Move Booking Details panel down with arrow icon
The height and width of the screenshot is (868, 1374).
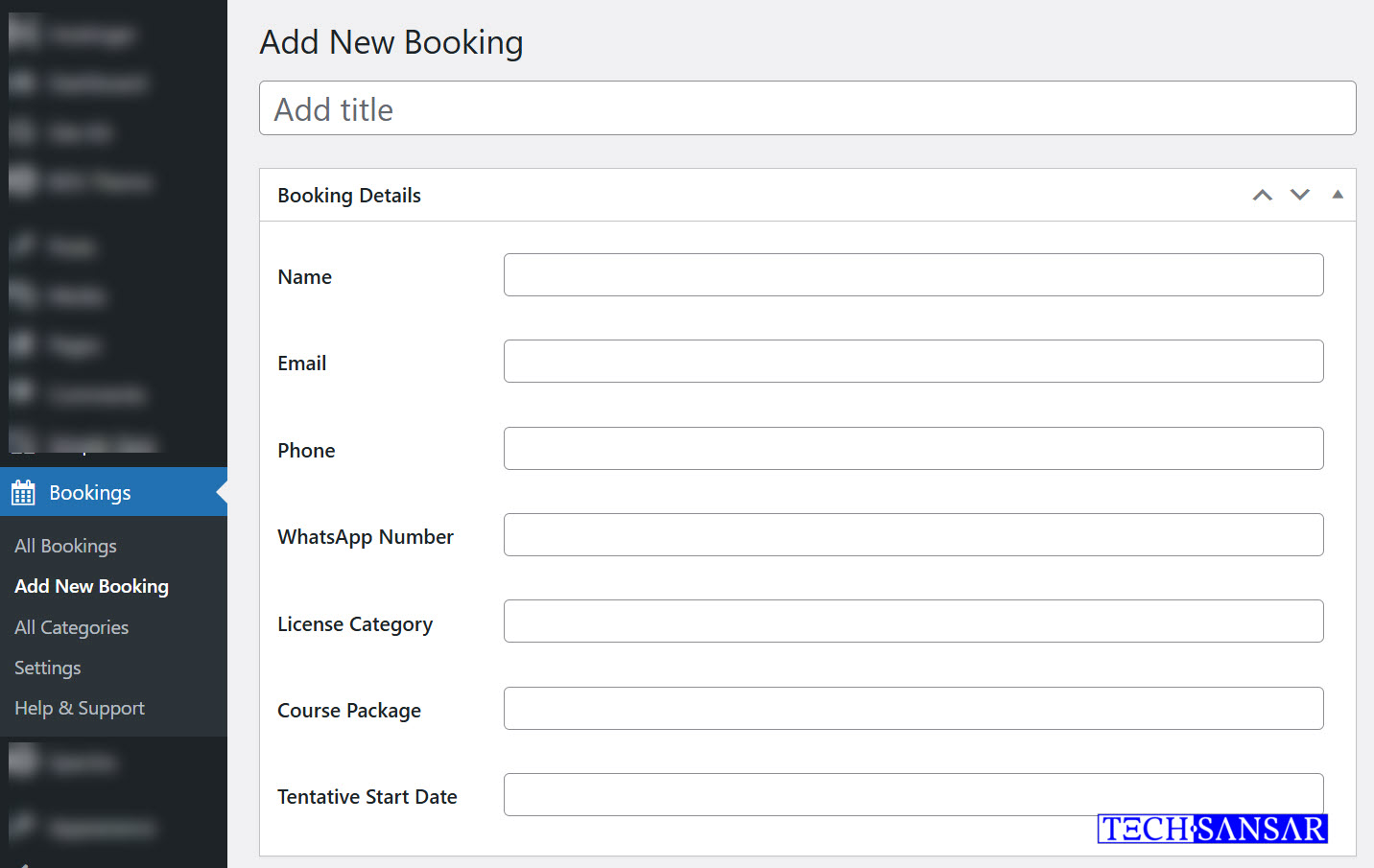[1300, 195]
